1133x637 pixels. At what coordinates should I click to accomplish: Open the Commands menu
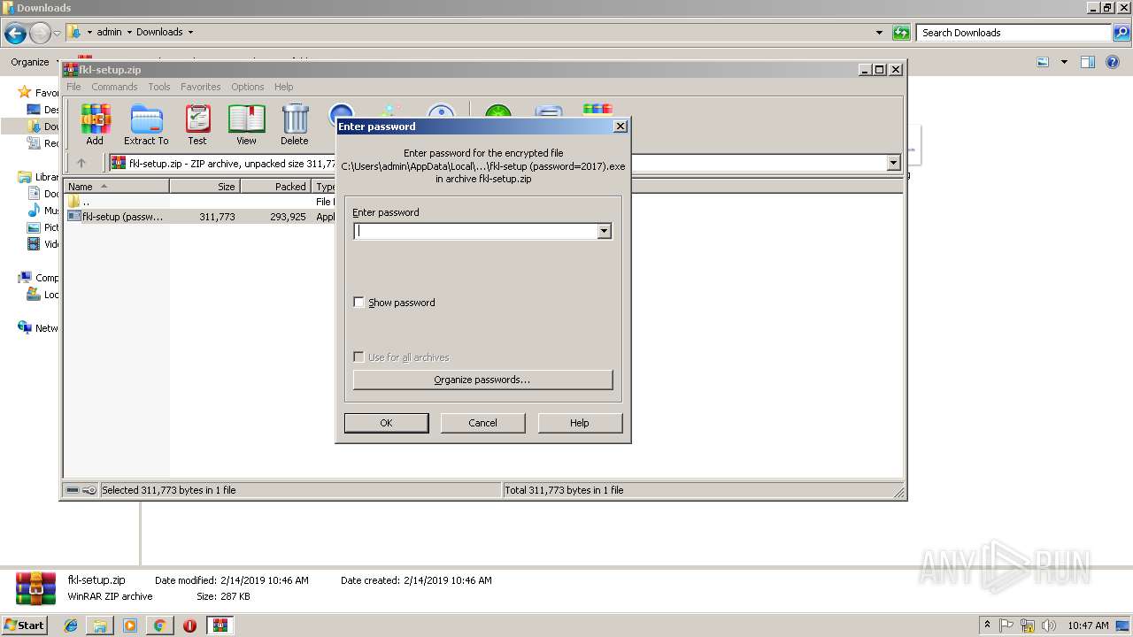(x=114, y=87)
